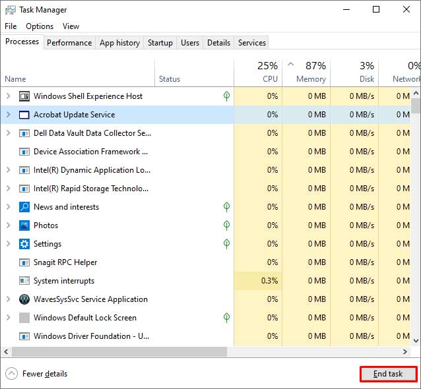Click the suspended leaf icon for Settings

click(x=226, y=244)
